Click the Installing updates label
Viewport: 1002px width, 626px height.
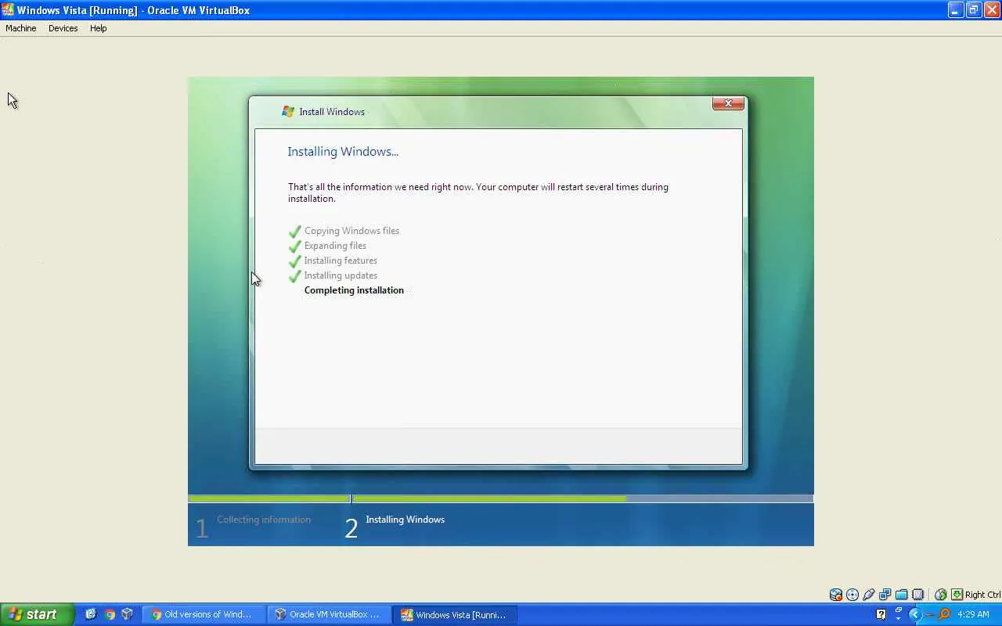(x=341, y=275)
